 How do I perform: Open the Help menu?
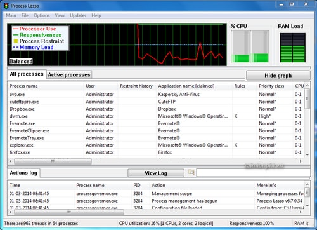(x=96, y=15)
